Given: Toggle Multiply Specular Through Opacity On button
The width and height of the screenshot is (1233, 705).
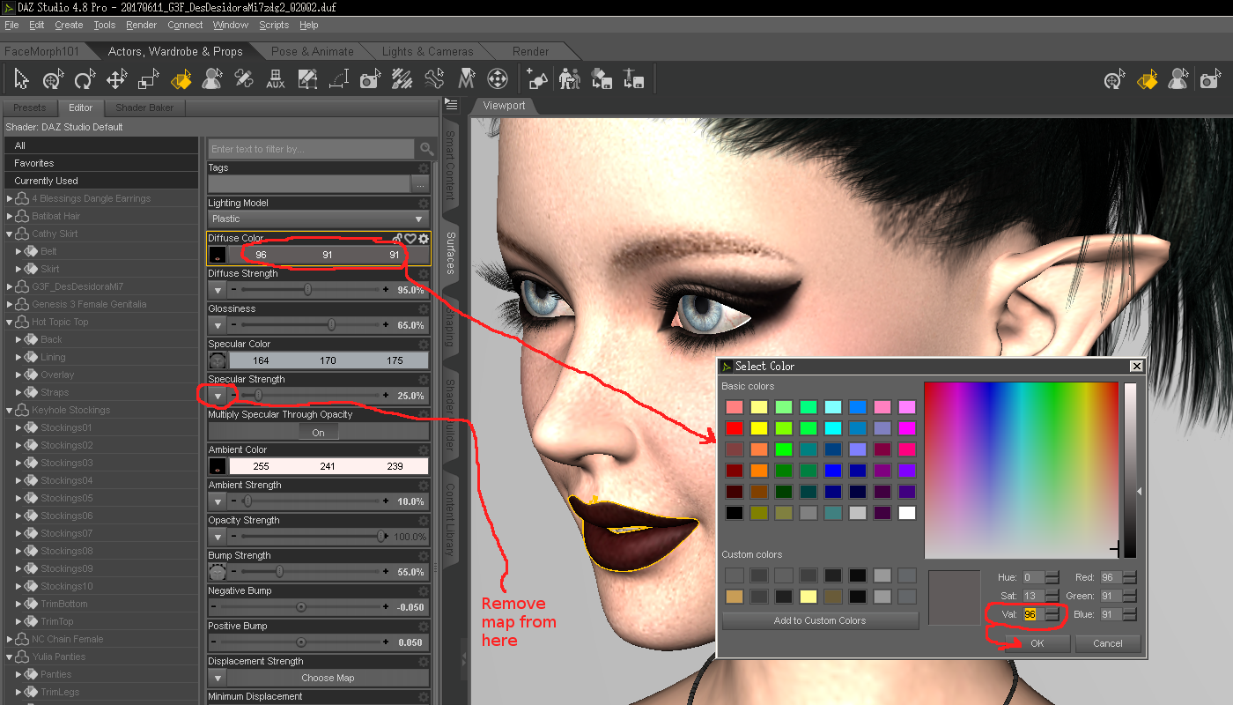Looking at the screenshot, I should pos(318,432).
